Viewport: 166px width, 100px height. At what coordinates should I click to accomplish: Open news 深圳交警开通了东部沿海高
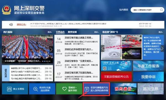(x=79, y=73)
